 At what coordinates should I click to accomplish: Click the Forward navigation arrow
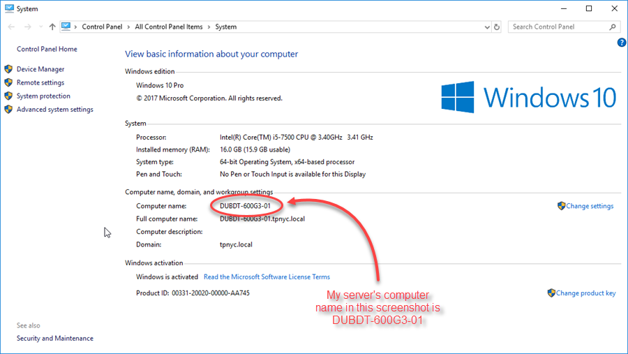28,27
